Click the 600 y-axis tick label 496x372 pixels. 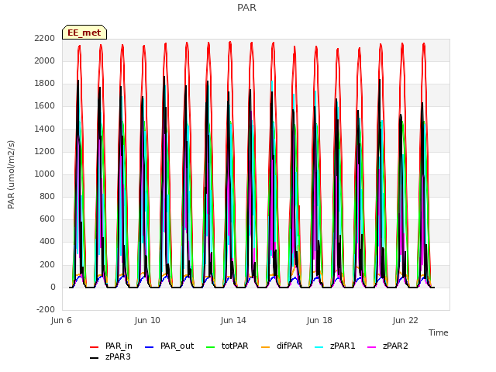click(x=47, y=219)
